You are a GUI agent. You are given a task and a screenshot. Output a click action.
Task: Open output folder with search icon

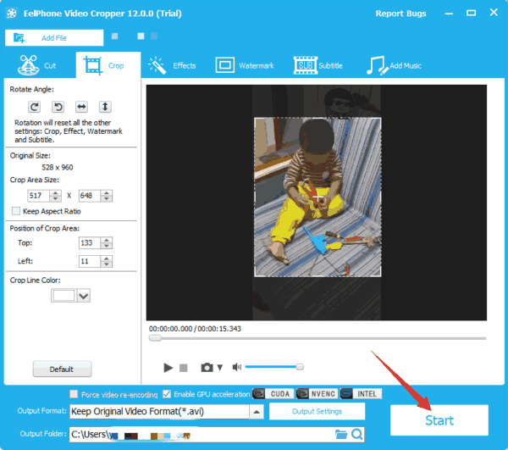pyautogui.click(x=357, y=434)
